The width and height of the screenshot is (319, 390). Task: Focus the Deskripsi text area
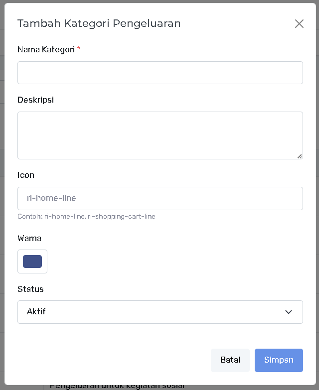click(160, 135)
